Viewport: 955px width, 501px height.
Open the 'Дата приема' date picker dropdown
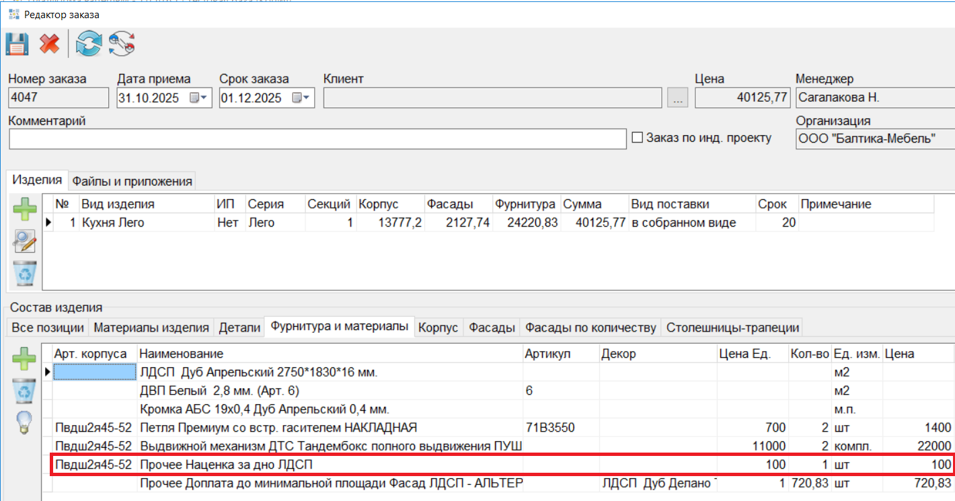[x=204, y=98]
